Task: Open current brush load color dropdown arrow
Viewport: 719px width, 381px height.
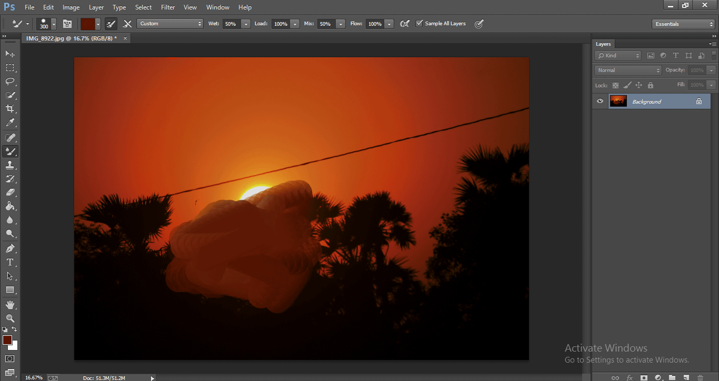Action: coord(98,24)
